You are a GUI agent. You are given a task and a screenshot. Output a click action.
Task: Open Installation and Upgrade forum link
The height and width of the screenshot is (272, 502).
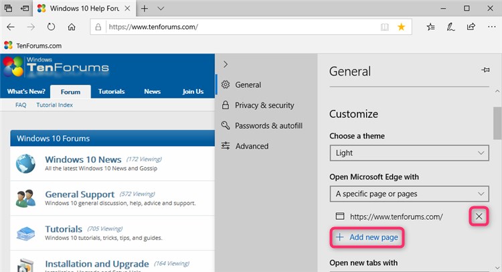97,264
